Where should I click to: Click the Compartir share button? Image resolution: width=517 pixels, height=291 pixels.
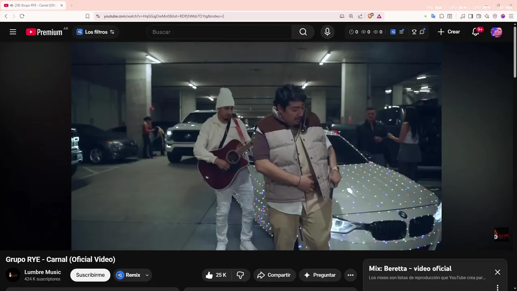(x=275, y=275)
